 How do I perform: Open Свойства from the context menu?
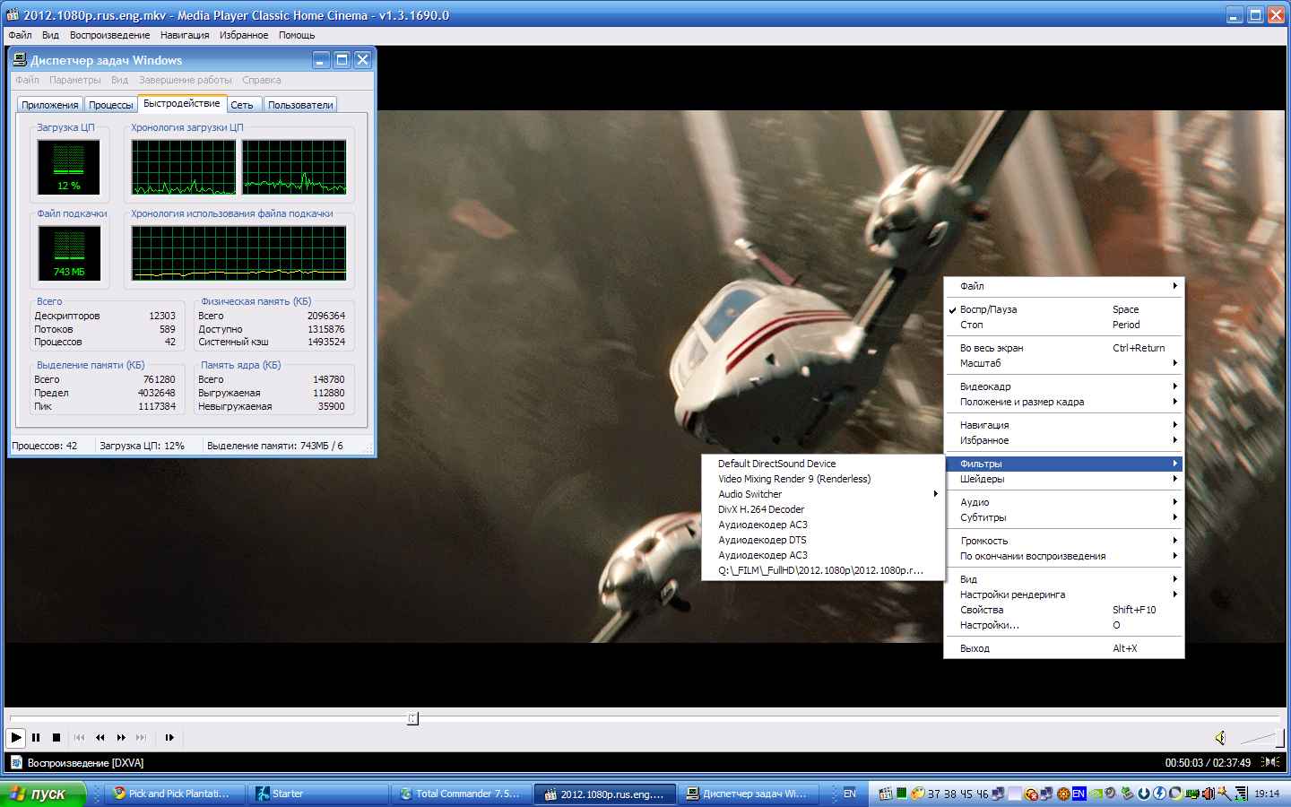click(x=1064, y=610)
